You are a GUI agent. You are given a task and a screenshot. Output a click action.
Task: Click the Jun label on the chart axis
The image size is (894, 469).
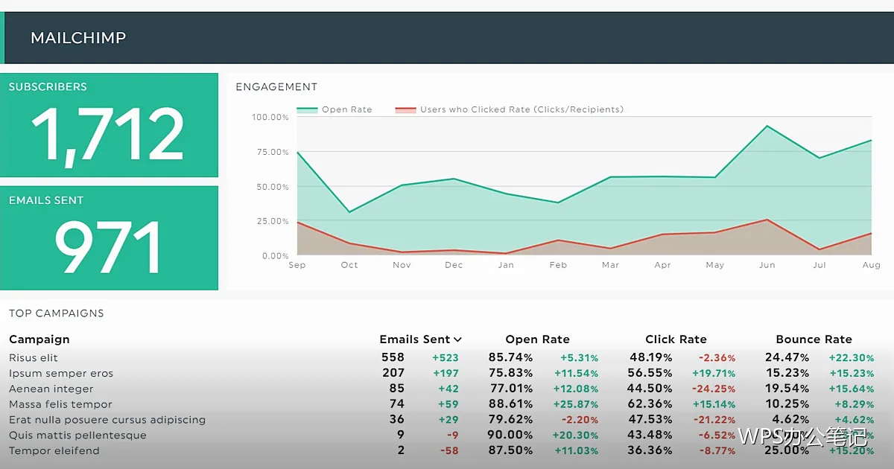coord(767,265)
